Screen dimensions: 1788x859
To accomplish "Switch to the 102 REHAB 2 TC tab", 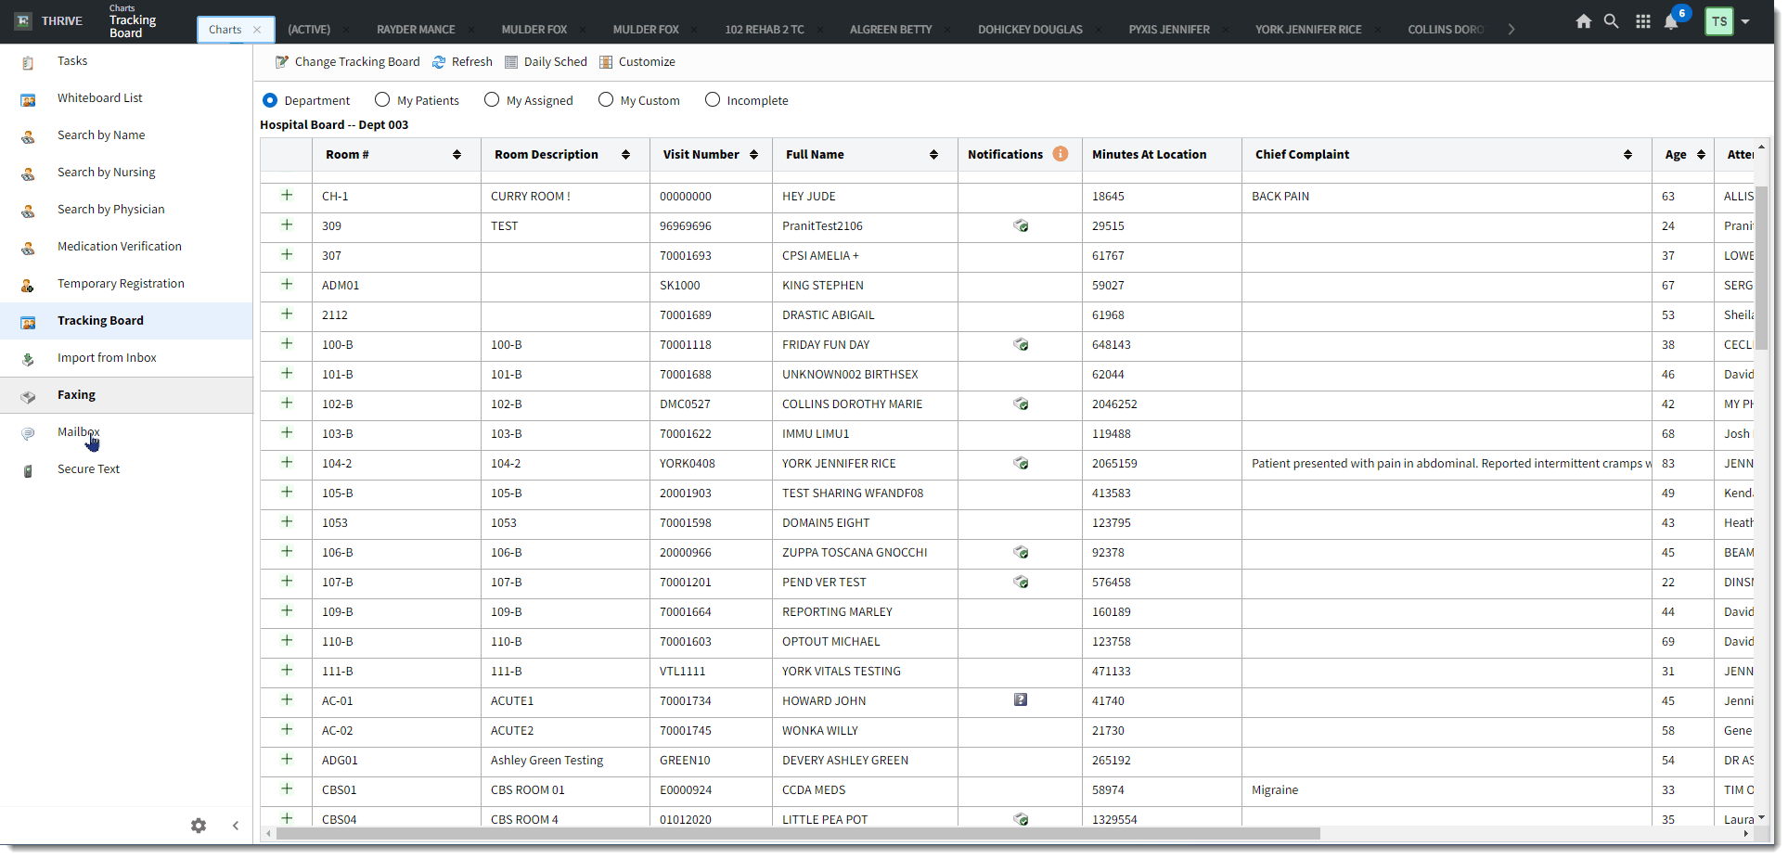I will coord(765,30).
